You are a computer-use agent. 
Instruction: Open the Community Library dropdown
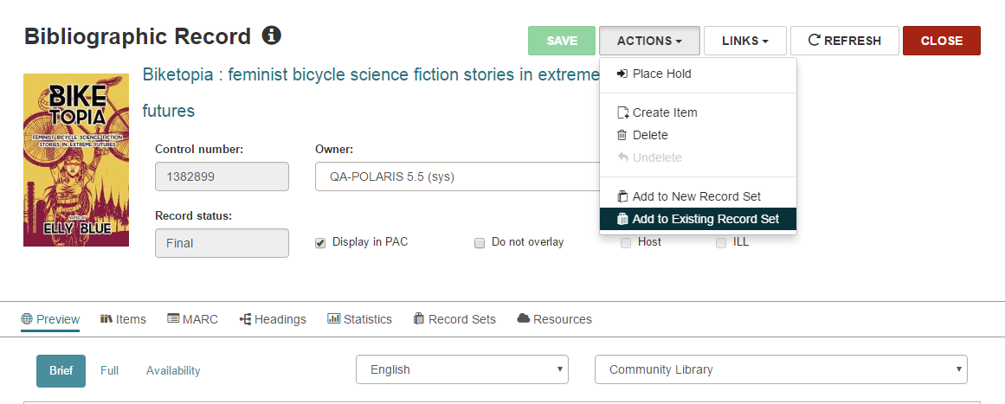tap(781, 369)
